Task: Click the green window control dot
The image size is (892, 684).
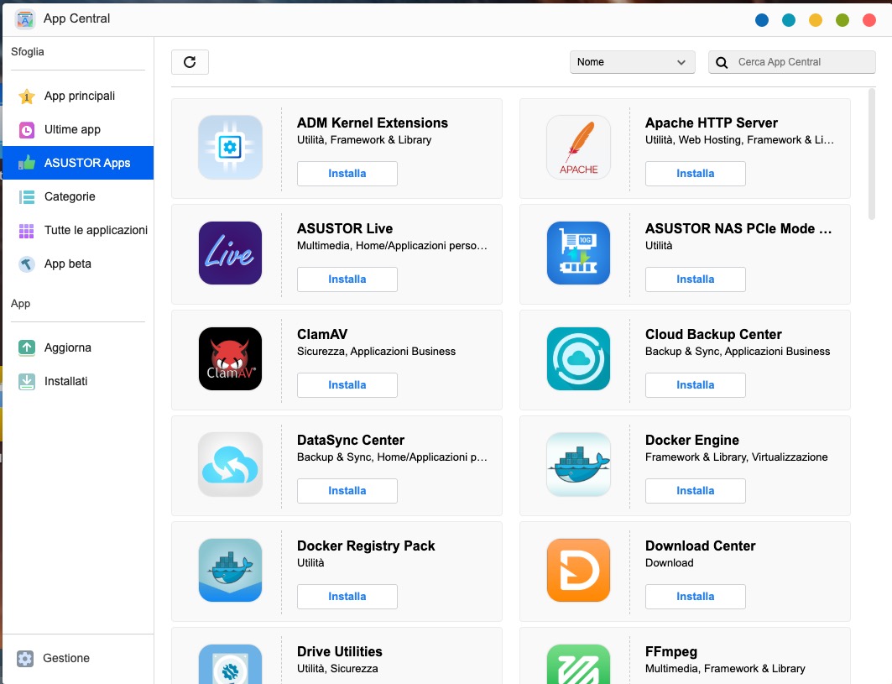Action: coord(842,20)
